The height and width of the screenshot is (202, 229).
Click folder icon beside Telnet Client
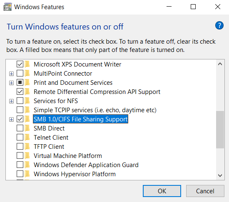(27, 138)
